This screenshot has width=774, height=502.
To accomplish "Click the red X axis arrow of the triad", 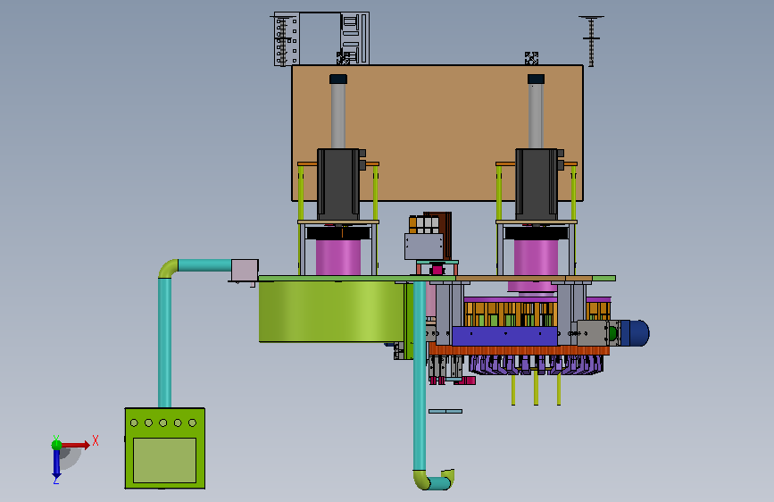I will pyautogui.click(x=77, y=445).
